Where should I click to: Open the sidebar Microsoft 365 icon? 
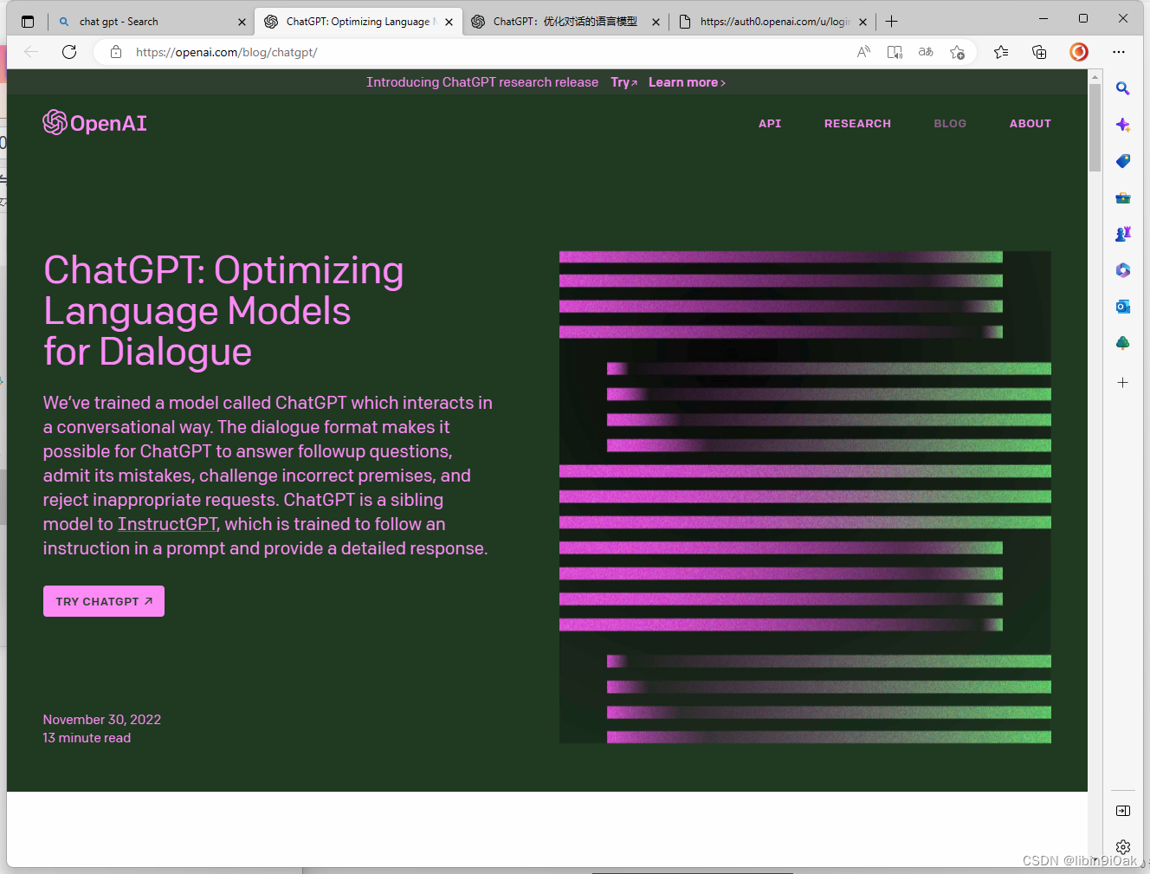click(x=1123, y=270)
